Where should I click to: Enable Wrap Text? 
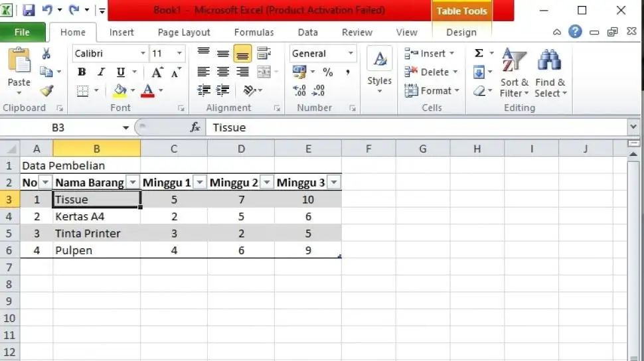pyautogui.click(x=264, y=53)
